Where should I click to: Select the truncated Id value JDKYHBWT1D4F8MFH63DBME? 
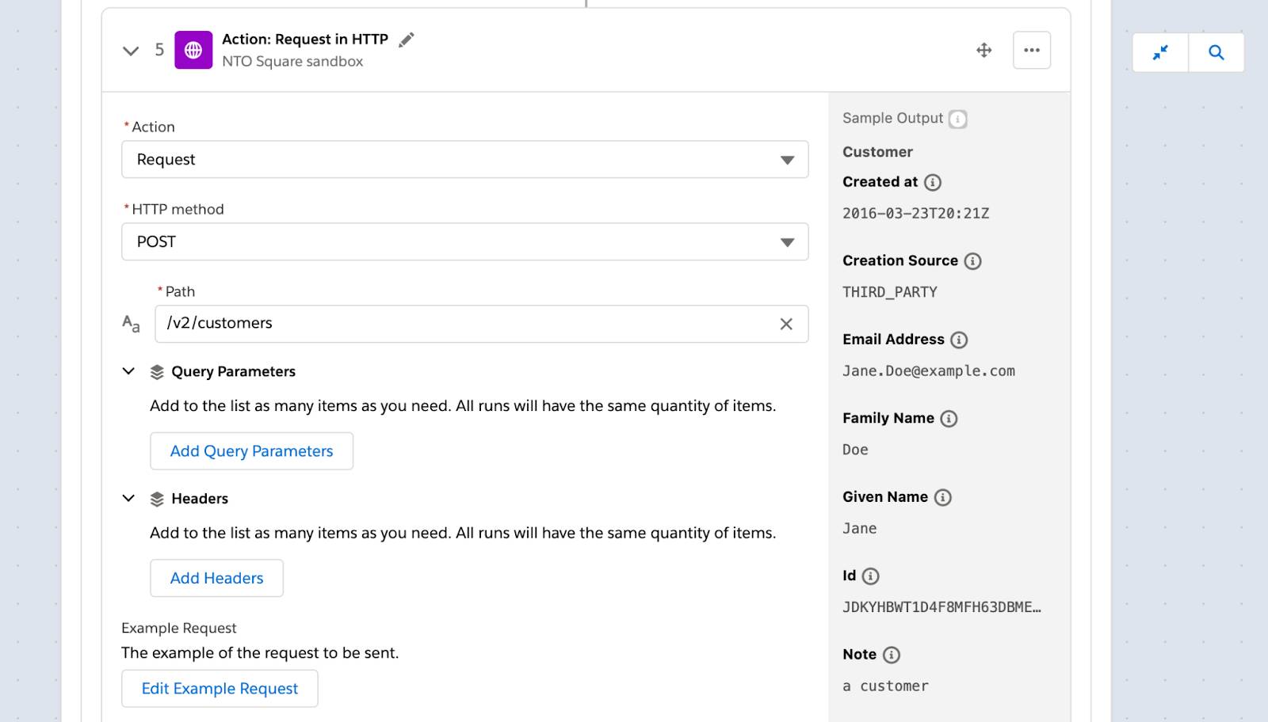click(941, 607)
